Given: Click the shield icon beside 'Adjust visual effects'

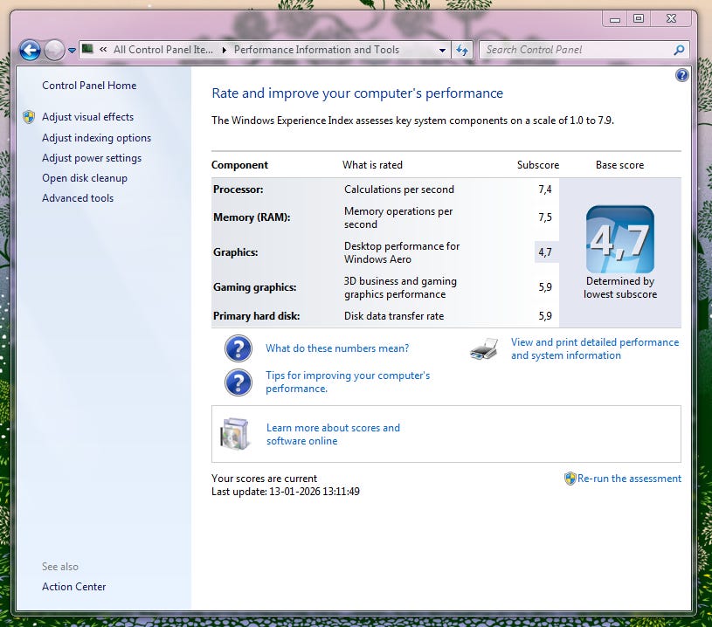Looking at the screenshot, I should pos(29,117).
